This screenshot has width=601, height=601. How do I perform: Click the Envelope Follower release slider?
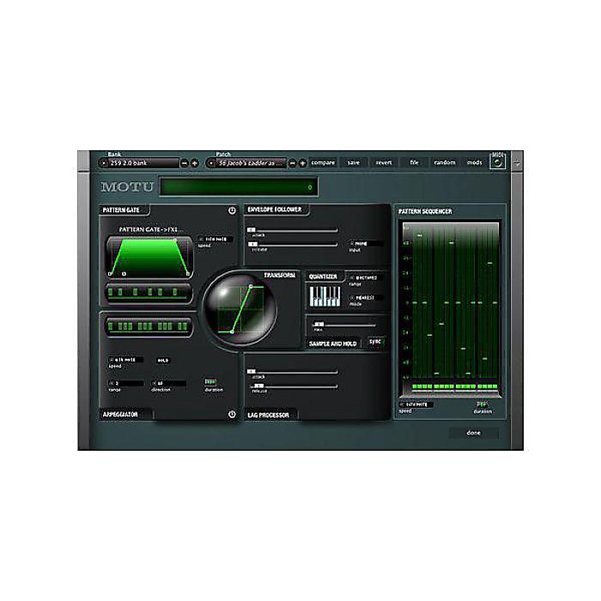293,244
